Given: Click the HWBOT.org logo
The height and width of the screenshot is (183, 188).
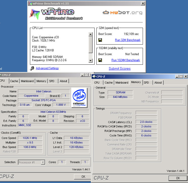Looking at the screenshot, I should pos(122,13).
